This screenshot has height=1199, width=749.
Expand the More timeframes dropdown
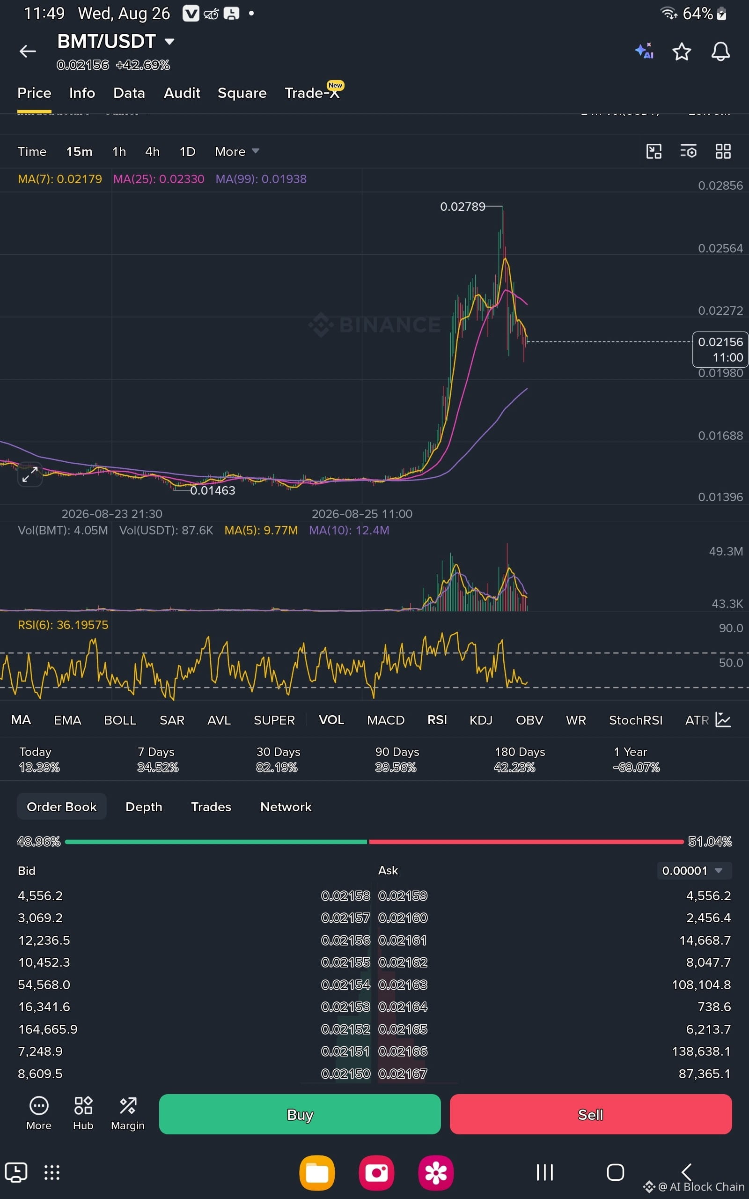pyautogui.click(x=237, y=152)
